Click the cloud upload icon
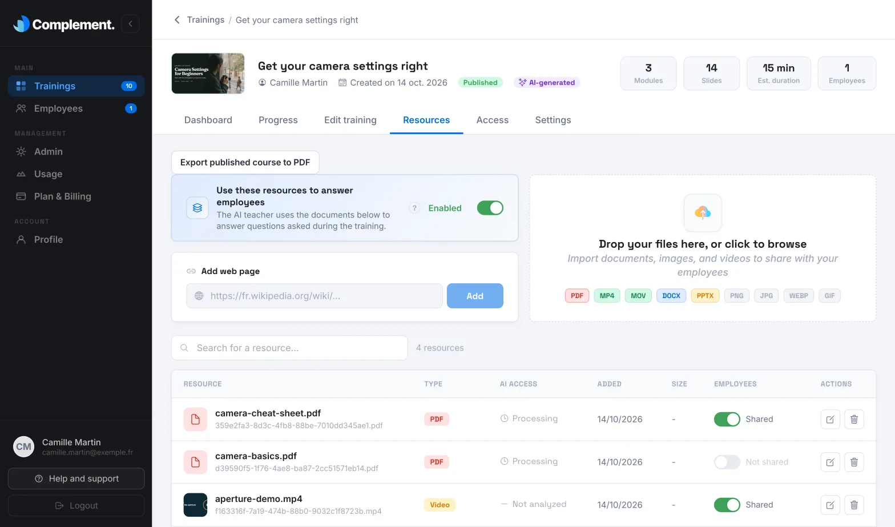The width and height of the screenshot is (895, 527). [x=703, y=212]
